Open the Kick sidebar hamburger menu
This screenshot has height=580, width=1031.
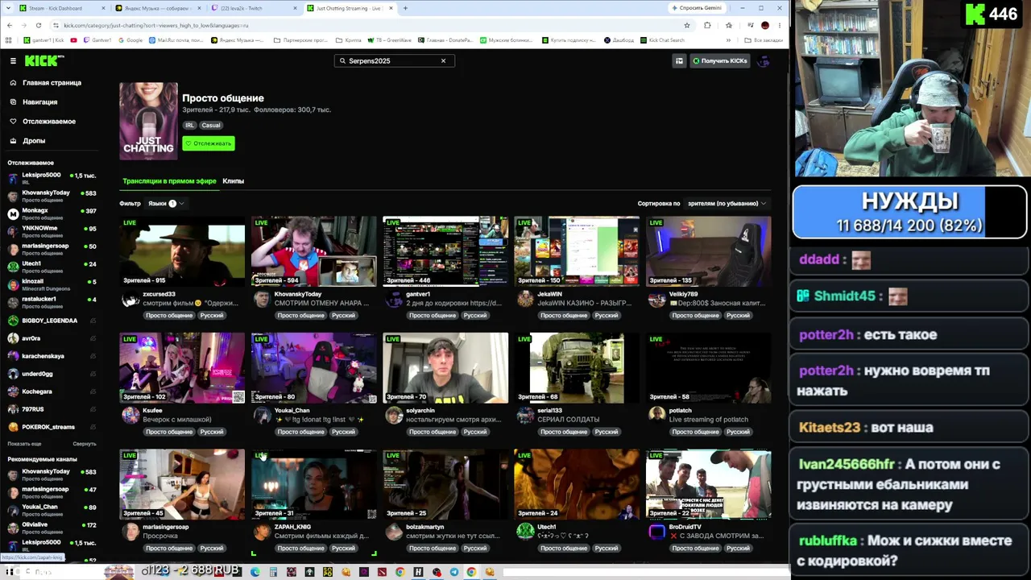tap(13, 60)
